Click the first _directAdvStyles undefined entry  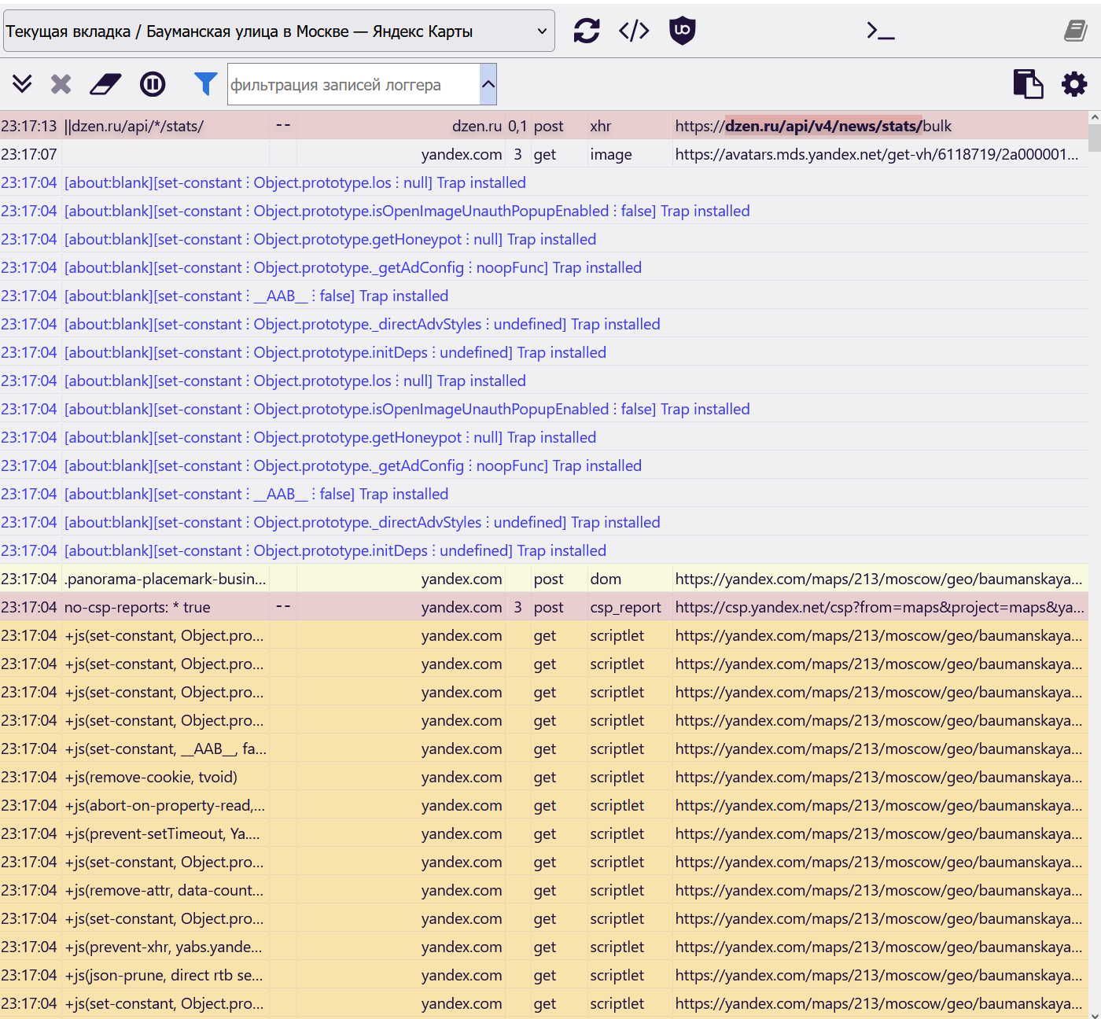pyautogui.click(x=362, y=324)
